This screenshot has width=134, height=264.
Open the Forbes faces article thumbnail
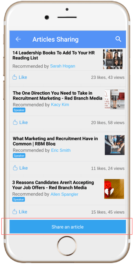[113, 59]
